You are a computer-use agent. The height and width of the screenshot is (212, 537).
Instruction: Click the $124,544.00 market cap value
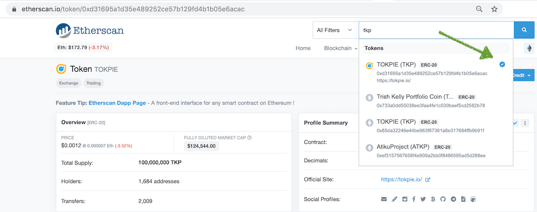[201, 147]
